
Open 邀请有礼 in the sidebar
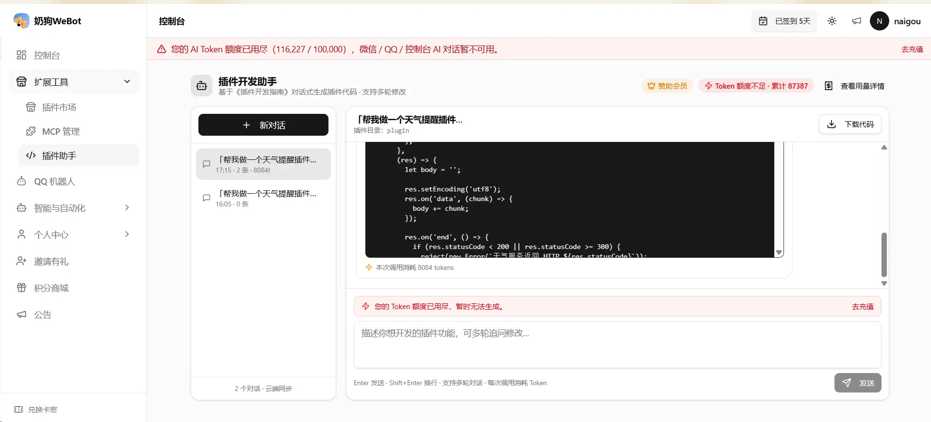(74, 262)
